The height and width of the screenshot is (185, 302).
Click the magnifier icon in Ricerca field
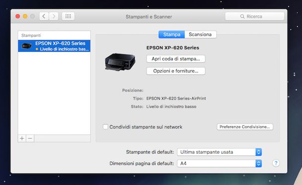click(x=242, y=16)
